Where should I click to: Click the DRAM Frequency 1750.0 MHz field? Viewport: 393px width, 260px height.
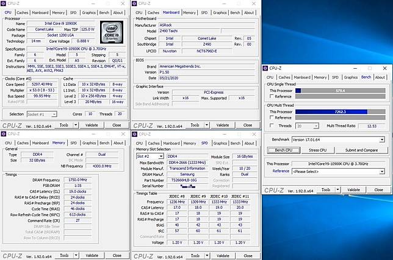click(78, 180)
